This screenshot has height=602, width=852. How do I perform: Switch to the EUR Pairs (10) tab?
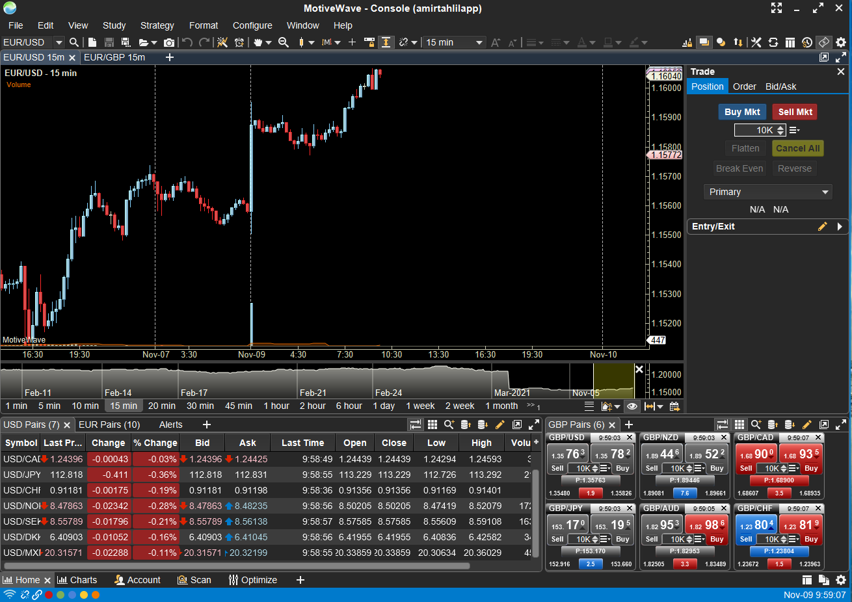point(109,425)
